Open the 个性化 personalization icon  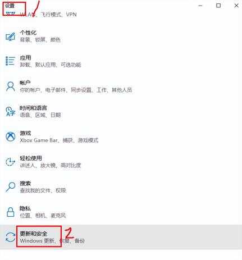[10, 37]
